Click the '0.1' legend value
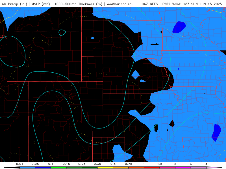This screenshot has height=169, width=226. pyautogui.click(x=51, y=164)
